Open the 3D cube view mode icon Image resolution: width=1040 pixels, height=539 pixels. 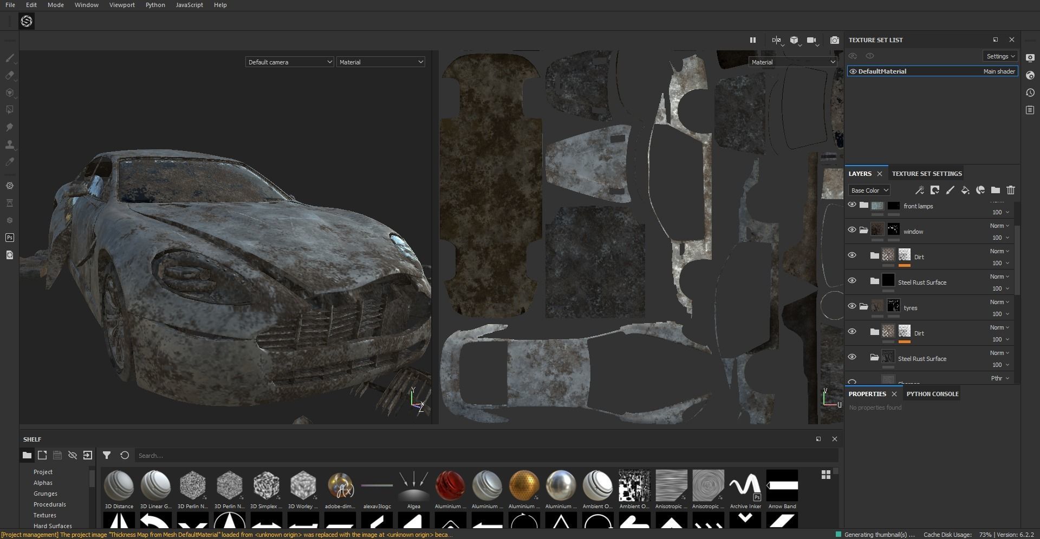794,40
